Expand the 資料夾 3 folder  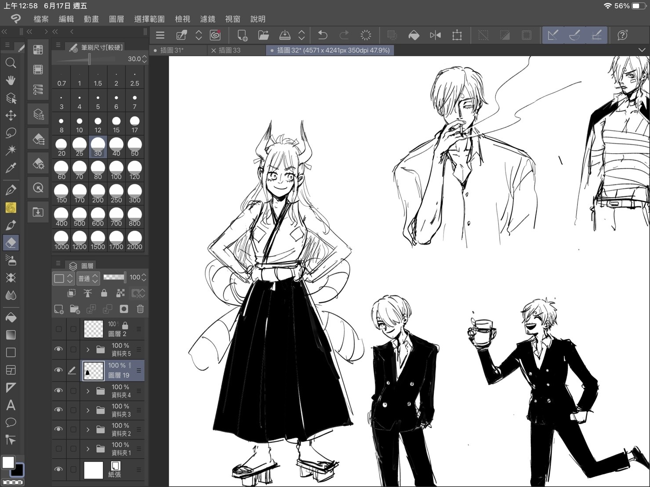pyautogui.click(x=88, y=410)
